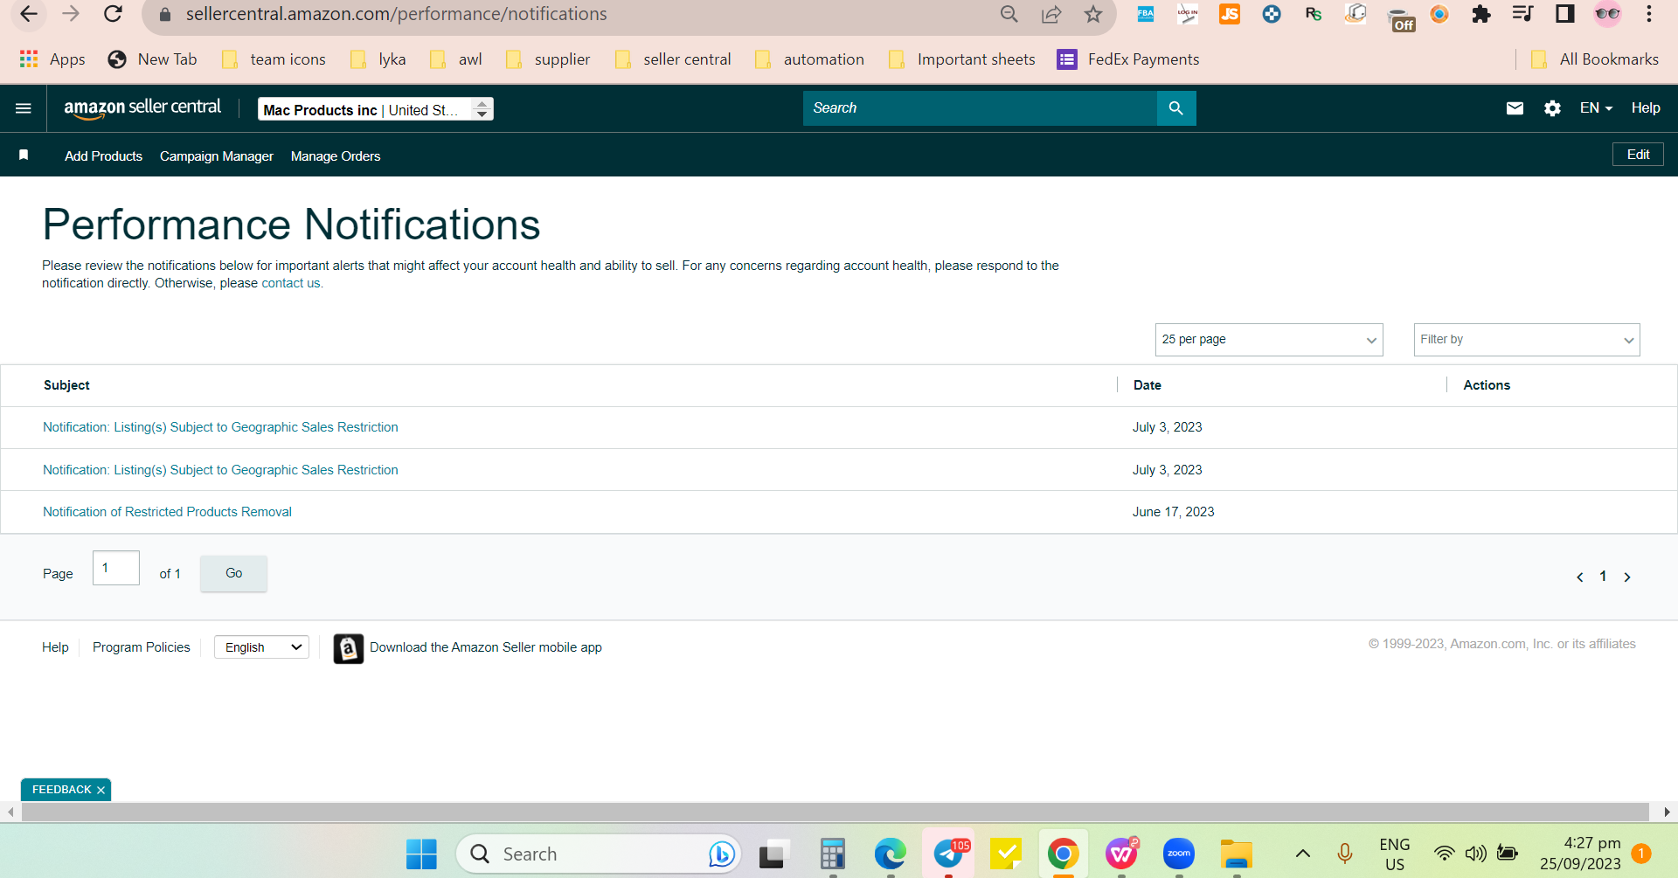The width and height of the screenshot is (1678, 878).
Task: Click page number 1 in pagination
Action: (x=1603, y=577)
